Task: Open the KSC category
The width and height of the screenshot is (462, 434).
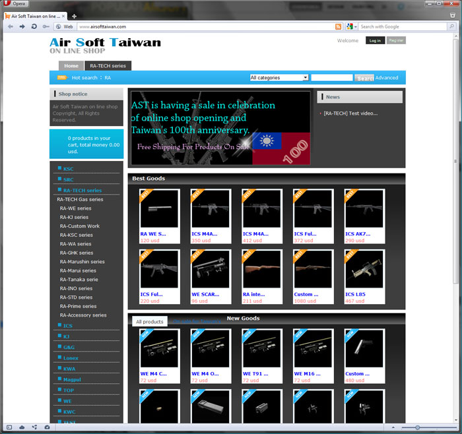Action: coord(69,169)
